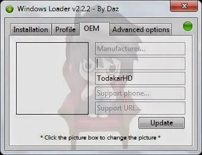Click the empty field below Manufacturer
This screenshot has height=155, width=202.
(140, 64)
